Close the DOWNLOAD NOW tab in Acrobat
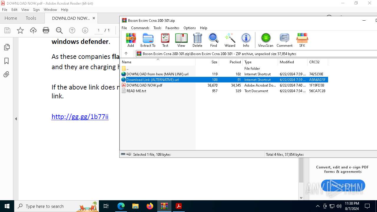377x212 pixels. point(94,18)
